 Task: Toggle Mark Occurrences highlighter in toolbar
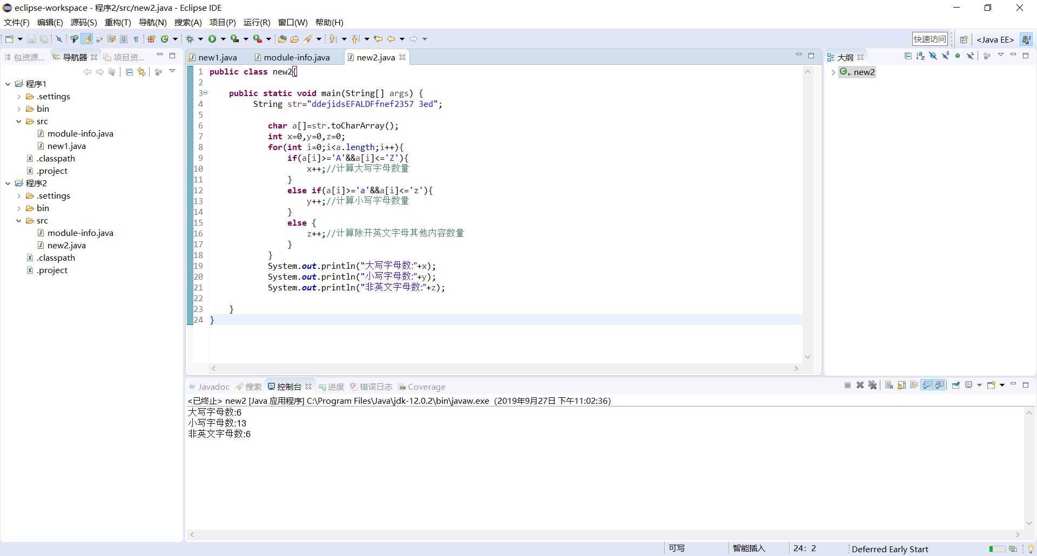(x=86, y=39)
